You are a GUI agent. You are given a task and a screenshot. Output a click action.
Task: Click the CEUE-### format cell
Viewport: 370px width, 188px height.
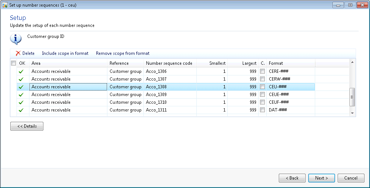click(x=291, y=95)
